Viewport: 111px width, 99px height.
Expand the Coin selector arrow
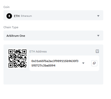[98, 16]
